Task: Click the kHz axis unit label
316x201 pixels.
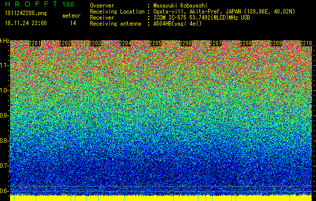Action: tap(5, 41)
